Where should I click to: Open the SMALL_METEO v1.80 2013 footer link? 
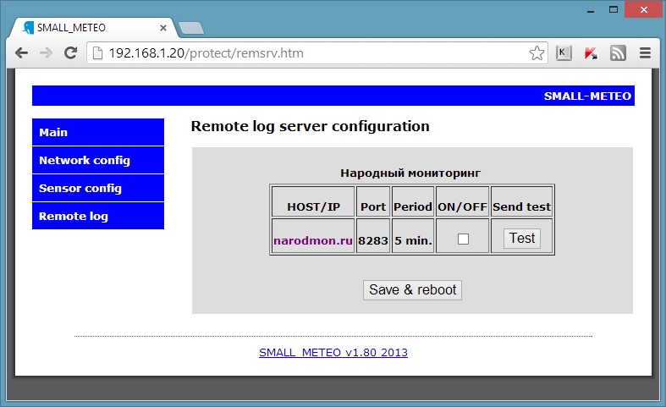[x=333, y=353]
